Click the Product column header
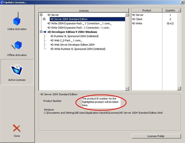 coord(147,11)
